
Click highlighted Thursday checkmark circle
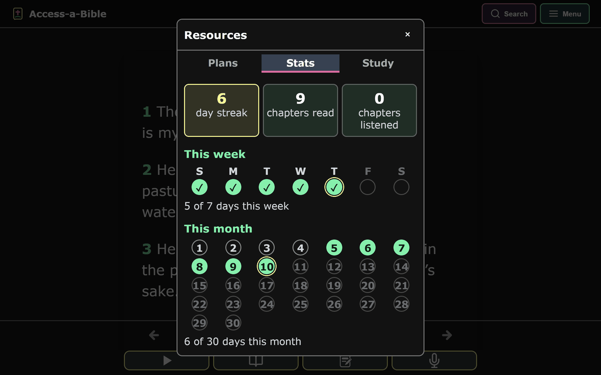click(x=334, y=187)
